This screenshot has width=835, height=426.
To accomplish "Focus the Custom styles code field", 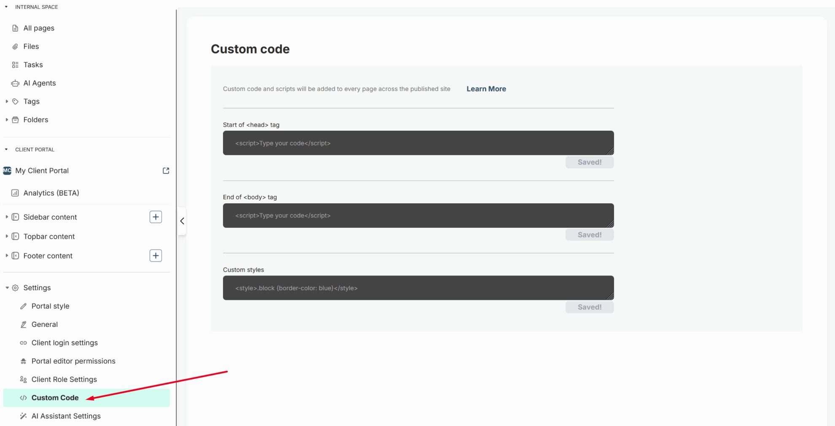I will pos(418,288).
